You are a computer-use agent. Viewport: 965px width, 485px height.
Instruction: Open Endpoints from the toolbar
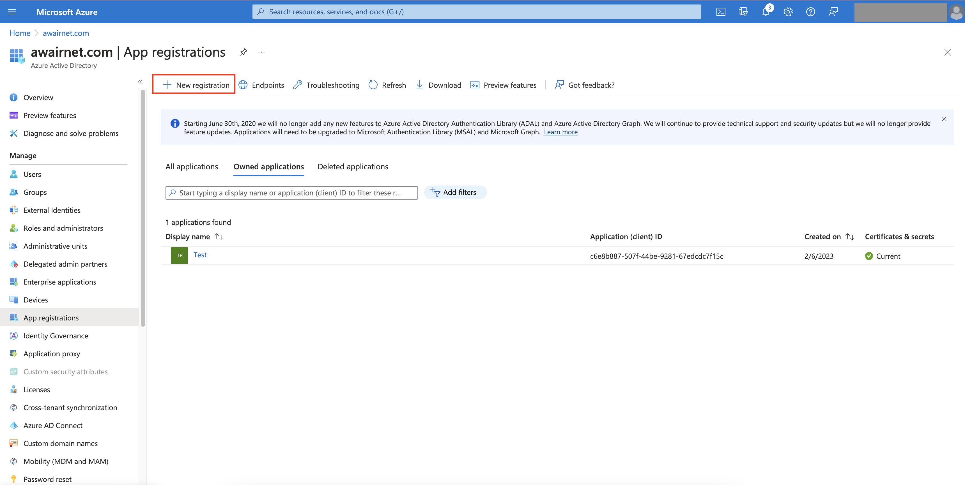click(261, 85)
